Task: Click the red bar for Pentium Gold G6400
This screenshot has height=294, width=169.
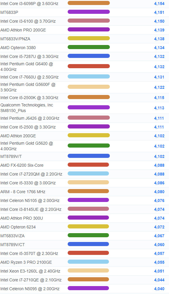Action: (89, 66)
